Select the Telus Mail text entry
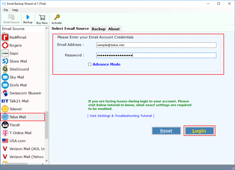The height and width of the screenshot is (170, 235). pyautogui.click(x=17, y=117)
